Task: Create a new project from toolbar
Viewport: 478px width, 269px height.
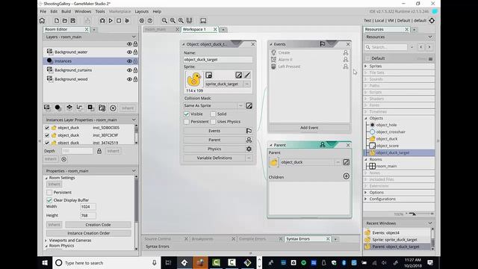Action: point(57,21)
